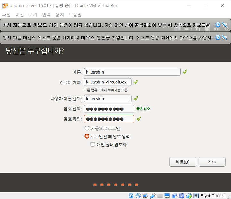Image resolution: width=231 pixels, height=199 pixels.
Task: Dismiss the mouse integration notification
Action: (218, 38)
